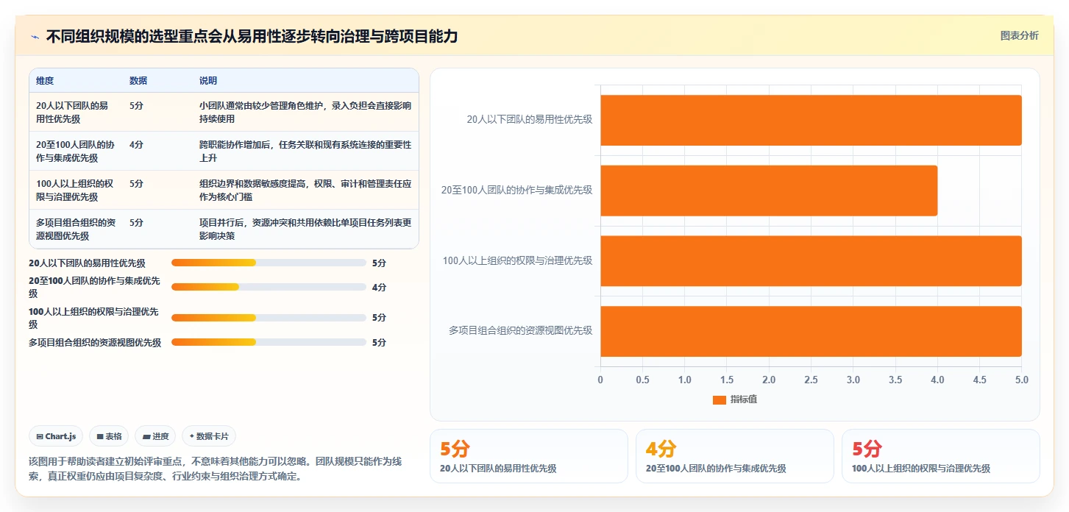Viewport: 1069px width, 512px height.
Task: Click the chart bar for 20至100人团队的协作与集成优先级
Action: click(769, 191)
